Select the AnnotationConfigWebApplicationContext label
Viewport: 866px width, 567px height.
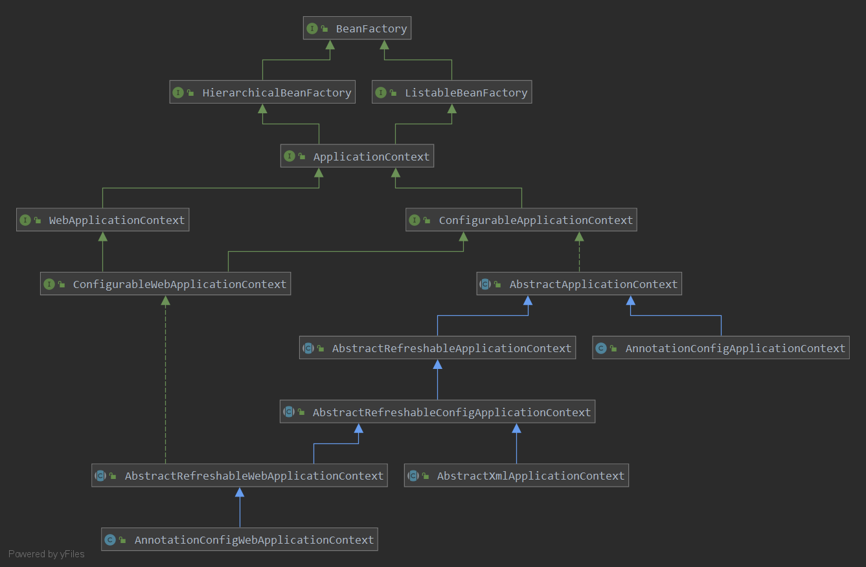(x=254, y=540)
